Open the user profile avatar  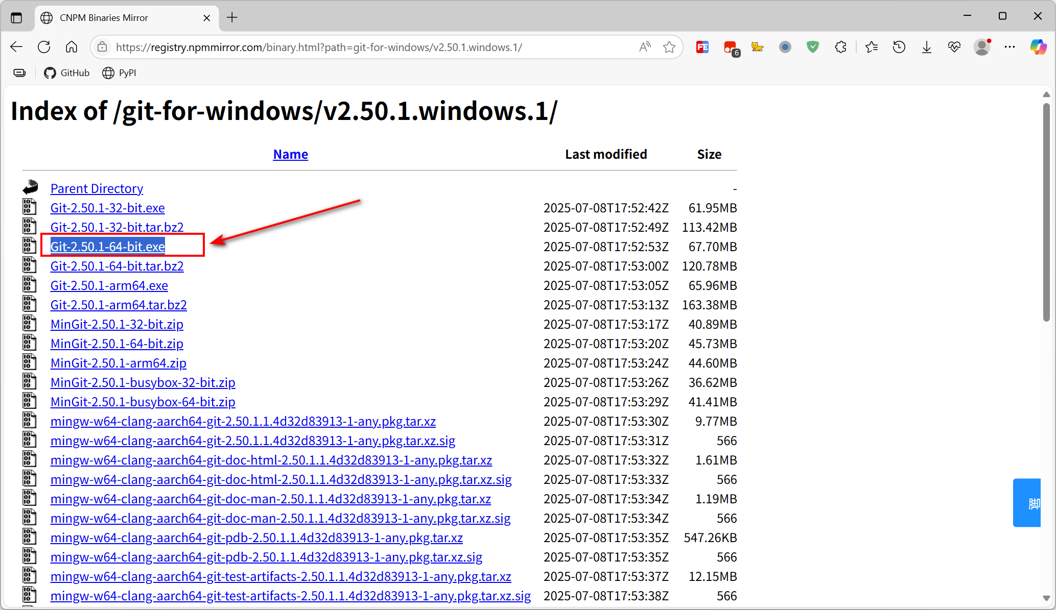982,47
